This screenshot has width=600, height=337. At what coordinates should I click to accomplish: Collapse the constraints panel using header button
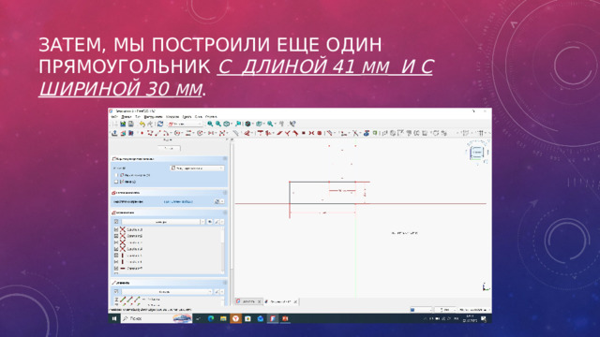[x=225, y=212]
